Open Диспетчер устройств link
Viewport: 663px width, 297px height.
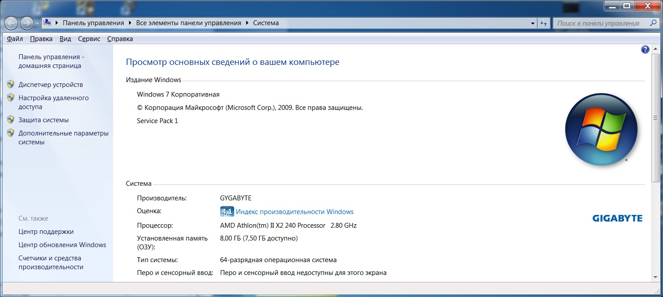50,85
